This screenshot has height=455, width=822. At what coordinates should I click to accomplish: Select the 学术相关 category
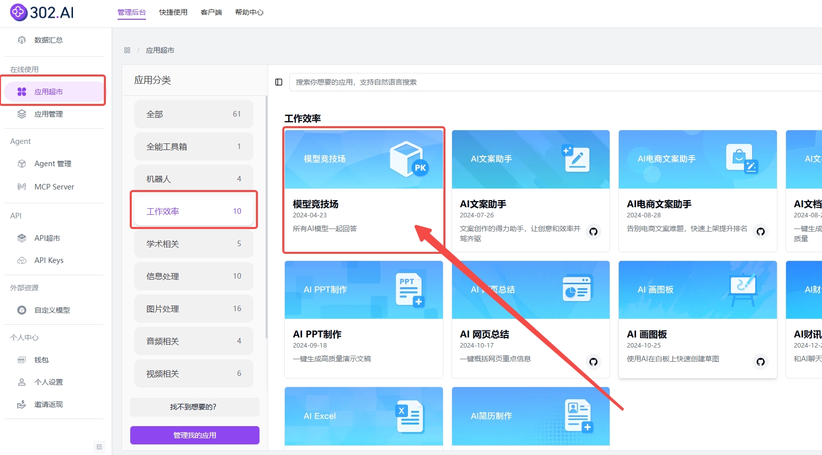[x=194, y=244]
